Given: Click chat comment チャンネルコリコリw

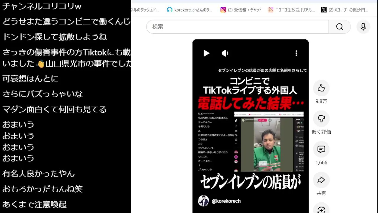Looking at the screenshot, I should [x=42, y=6].
